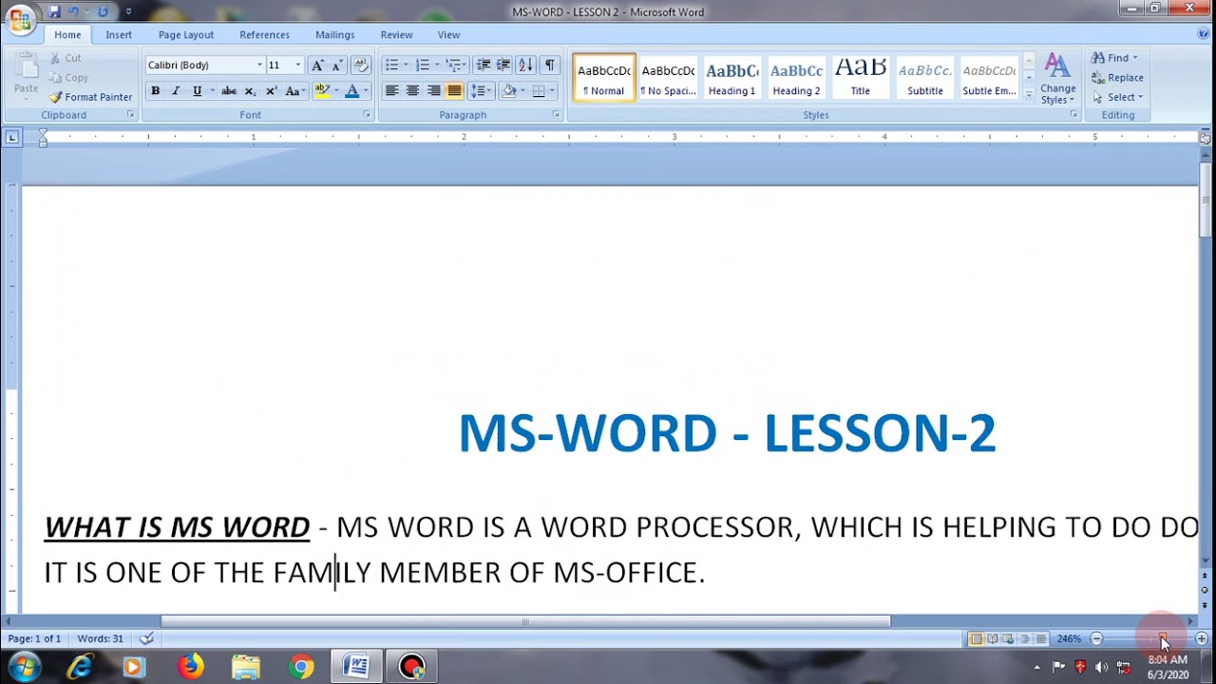The width and height of the screenshot is (1216, 684).
Task: Click the Zoom Out minus button
Action: click(1096, 638)
